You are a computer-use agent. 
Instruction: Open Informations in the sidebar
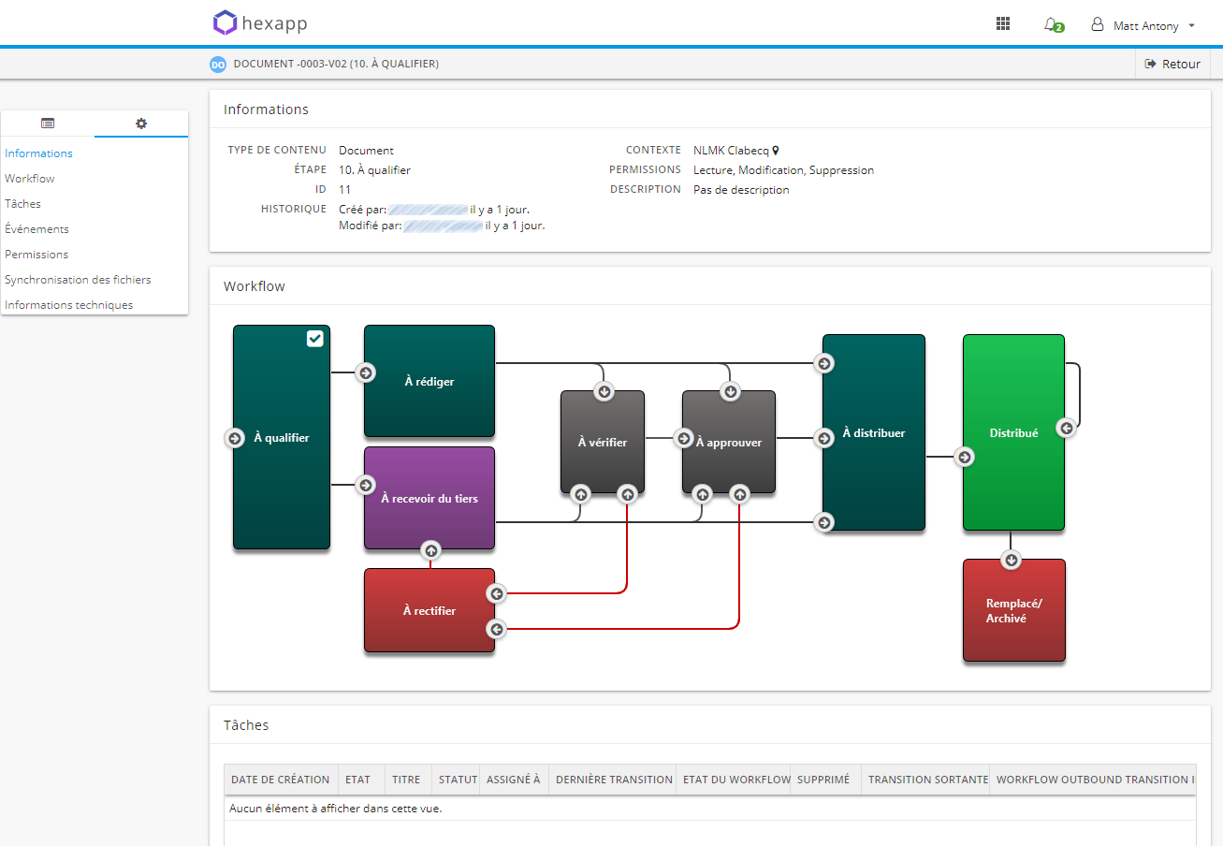[38, 153]
